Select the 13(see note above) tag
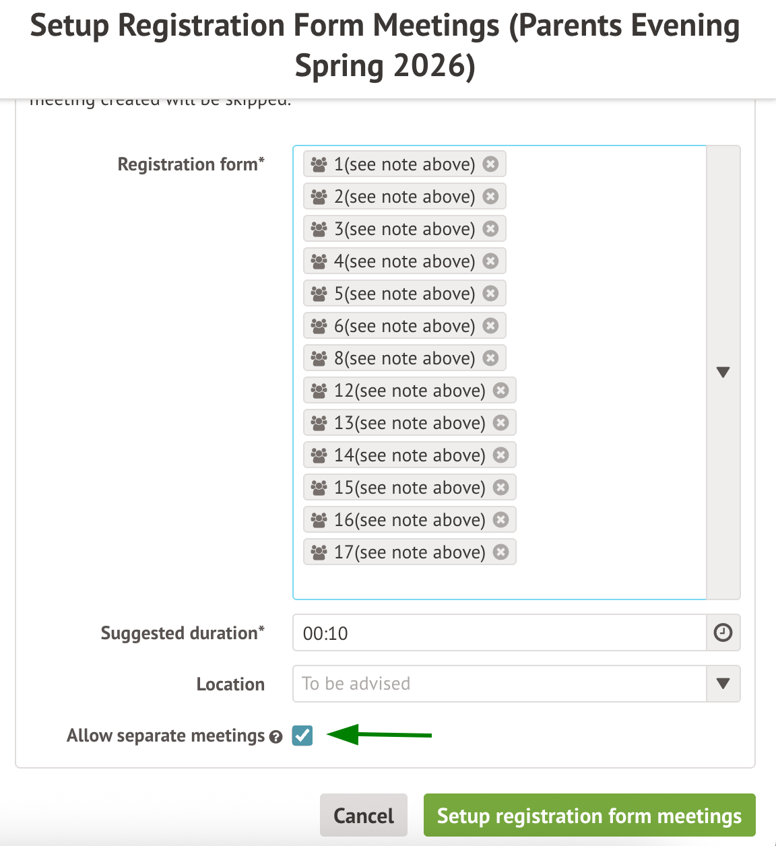This screenshot has width=776, height=846. coord(410,423)
